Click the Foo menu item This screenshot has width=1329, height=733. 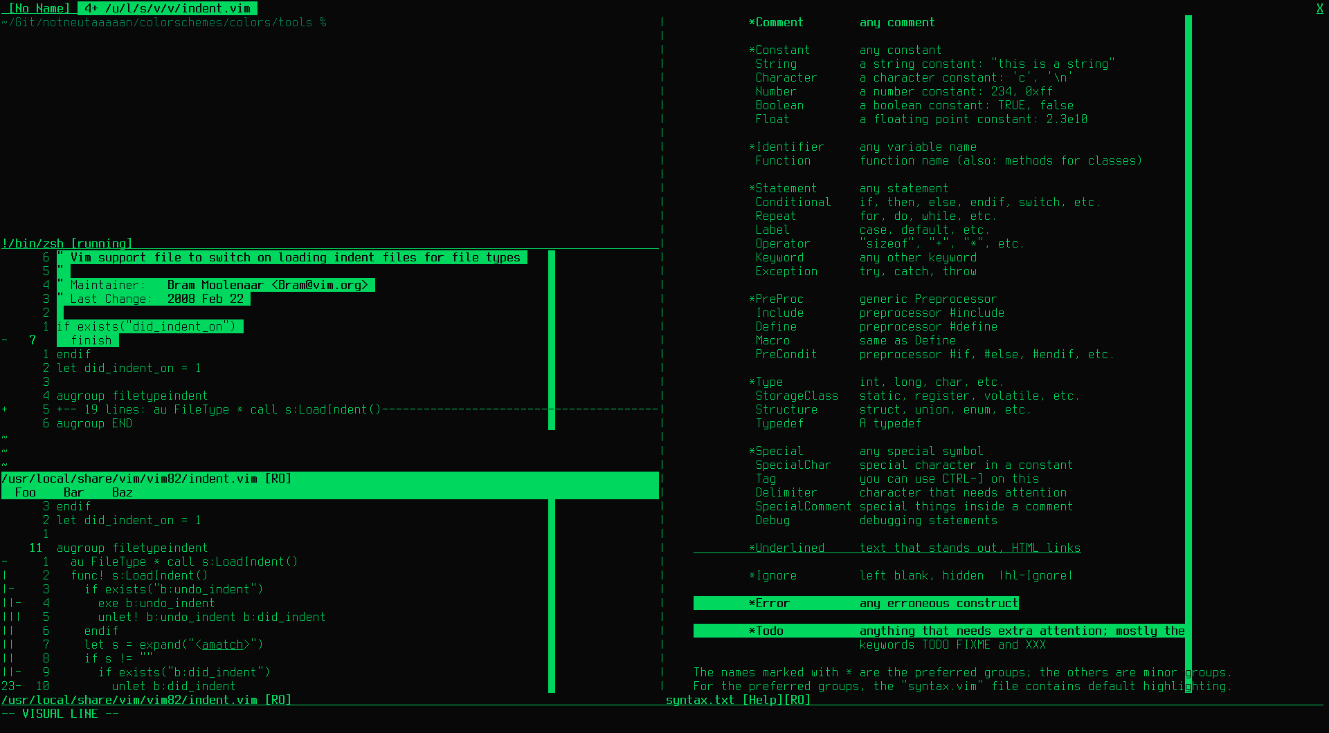pyautogui.click(x=25, y=492)
